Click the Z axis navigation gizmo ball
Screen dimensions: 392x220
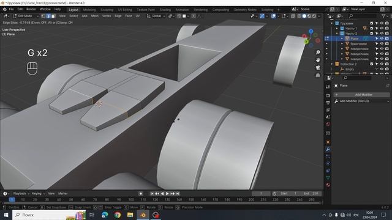tap(311, 31)
